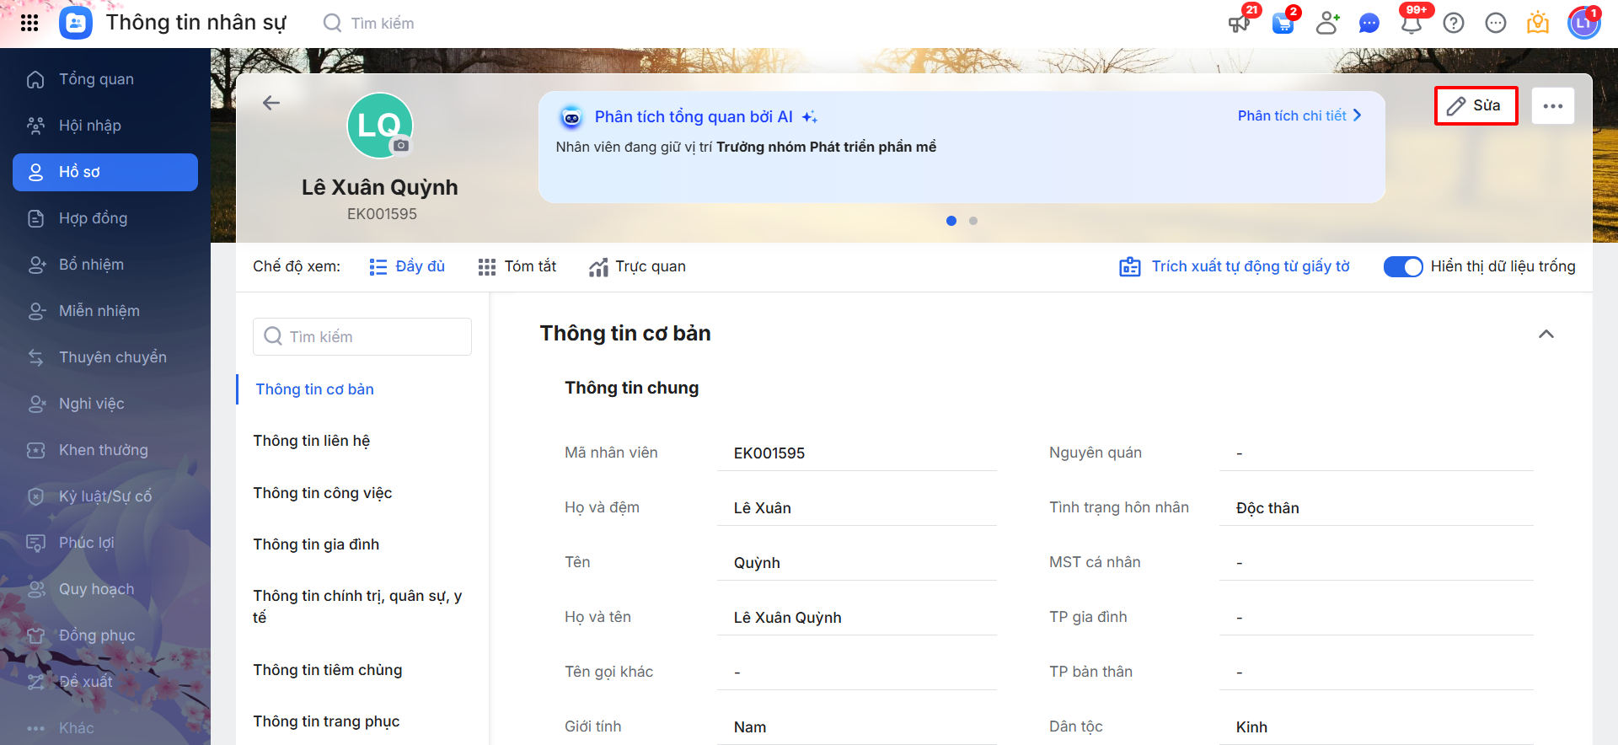Open Bổ nhiệm in sidebar
Image resolution: width=1618 pixels, height=745 pixels.
(x=105, y=265)
